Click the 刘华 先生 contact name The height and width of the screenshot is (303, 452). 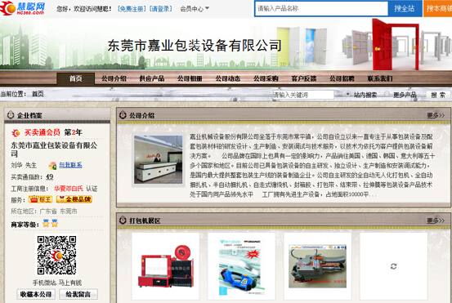point(24,165)
